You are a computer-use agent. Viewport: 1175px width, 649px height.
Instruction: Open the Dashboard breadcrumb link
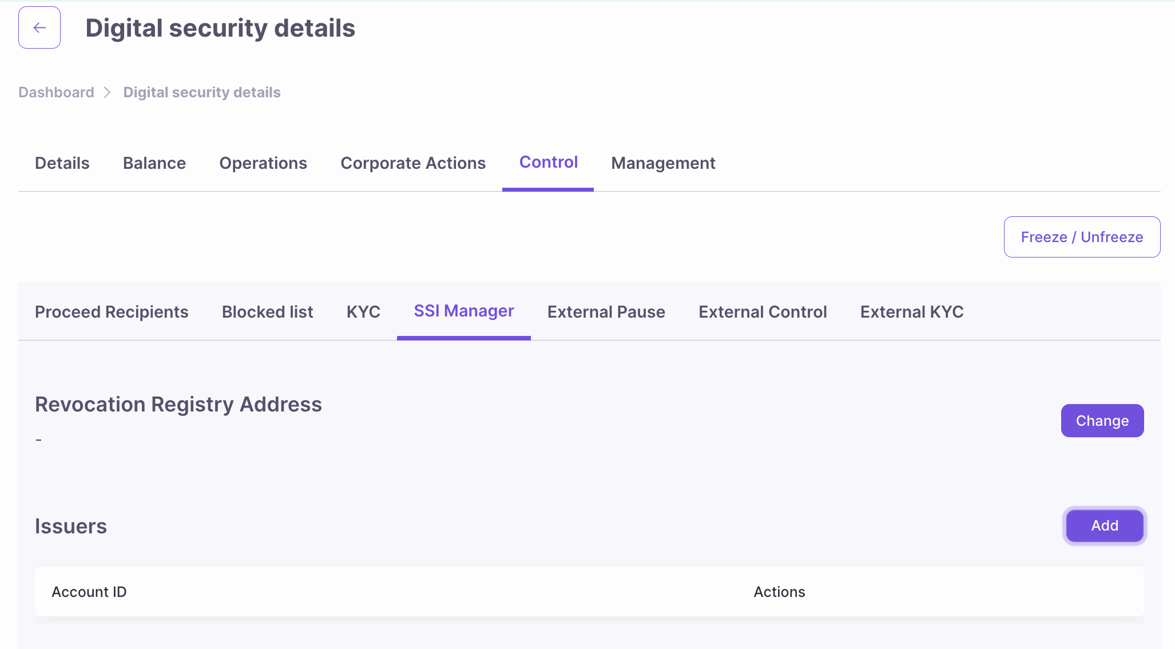point(56,92)
